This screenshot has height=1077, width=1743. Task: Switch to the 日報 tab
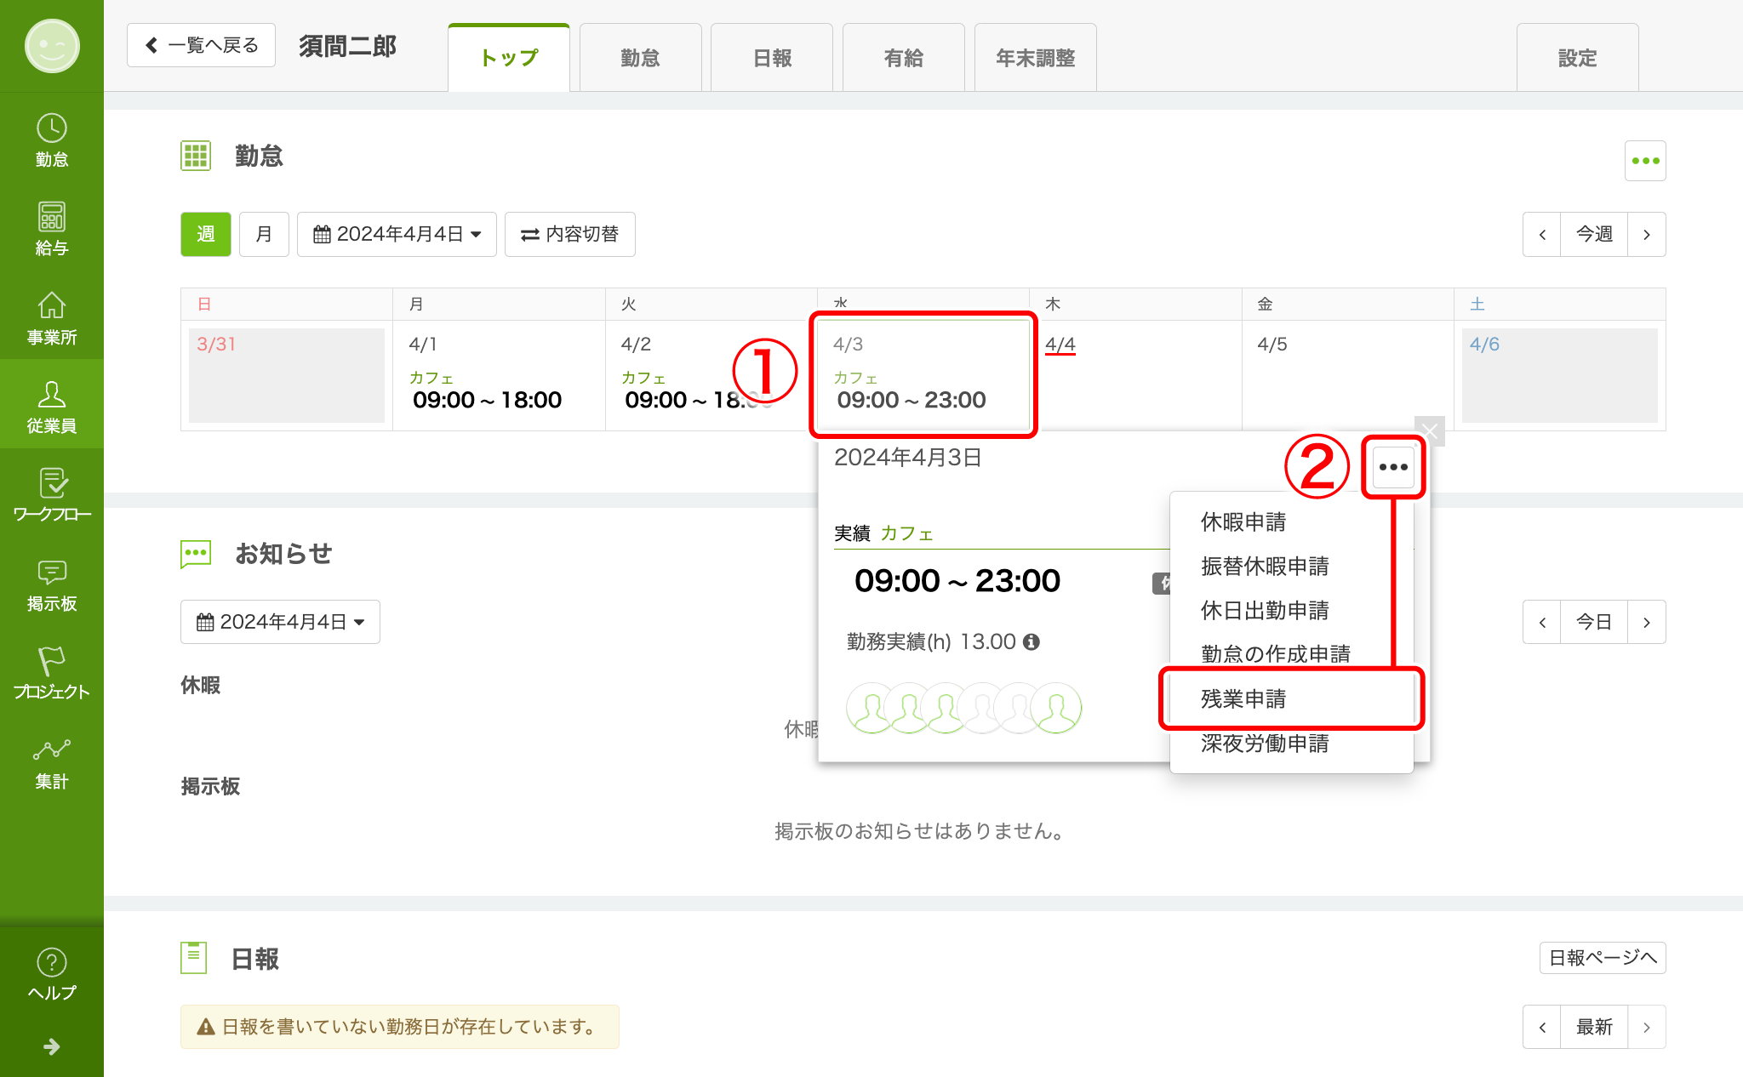click(772, 58)
